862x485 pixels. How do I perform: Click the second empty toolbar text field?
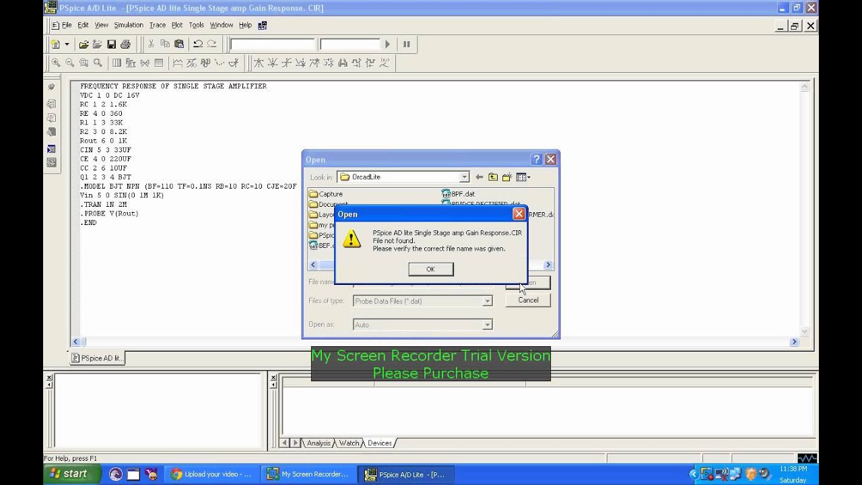point(350,44)
